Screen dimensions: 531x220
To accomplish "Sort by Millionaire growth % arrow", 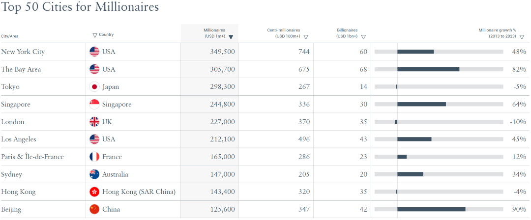I will tap(522, 37).
